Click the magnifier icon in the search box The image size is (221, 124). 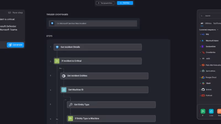202,16
